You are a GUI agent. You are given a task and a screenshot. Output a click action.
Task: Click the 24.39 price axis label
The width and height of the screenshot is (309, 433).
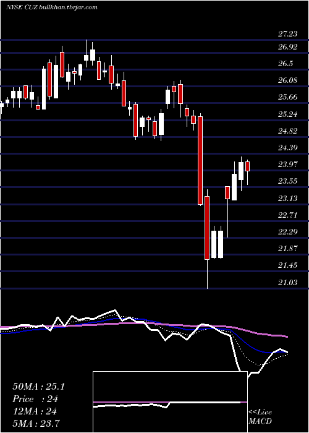[x=288, y=147]
